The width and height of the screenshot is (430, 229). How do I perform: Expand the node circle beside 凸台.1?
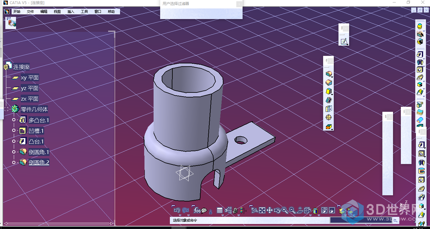pos(13,141)
